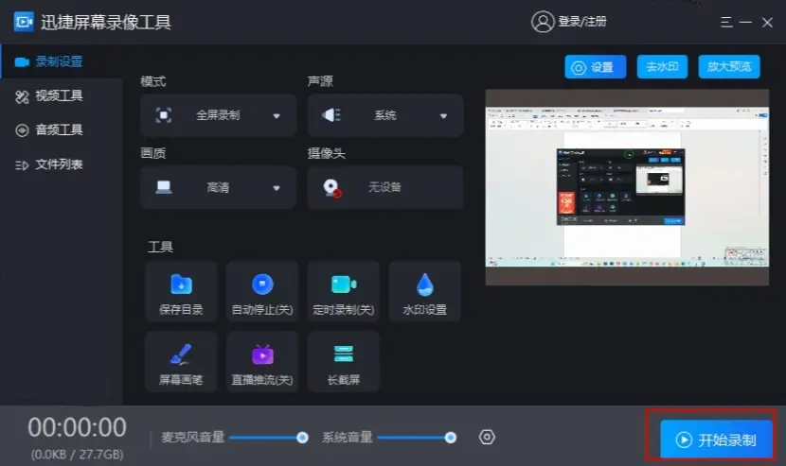Screen dimensions: 786x466
Task: Click the 去水印 remove watermark button
Action: (662, 66)
